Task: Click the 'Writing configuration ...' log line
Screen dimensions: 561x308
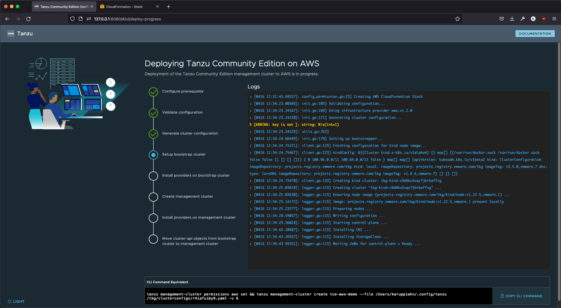Action: [x=317, y=216]
